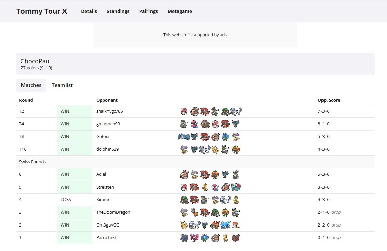
Task: Click the ChocoPau player name heading
Action: coord(35,61)
